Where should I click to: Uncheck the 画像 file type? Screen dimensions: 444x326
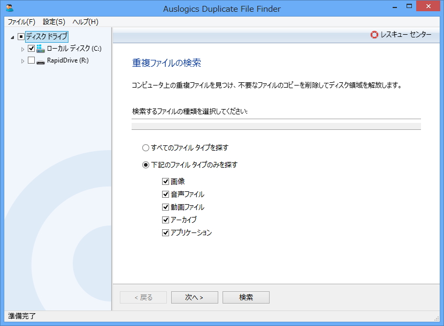(165, 181)
